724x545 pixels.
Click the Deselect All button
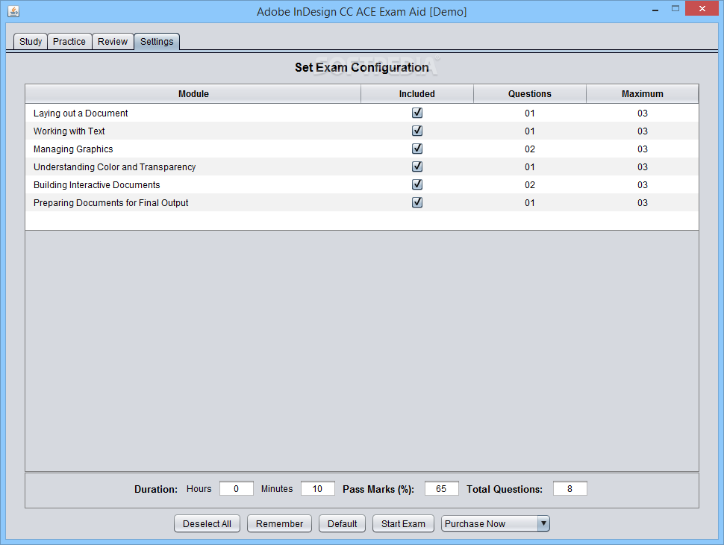tap(207, 524)
